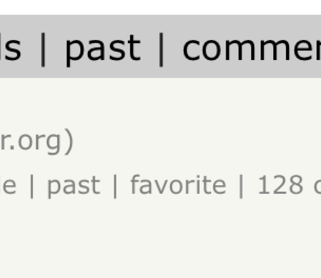This screenshot has height=278, width=321.
Task: Open the past link in top navigation bar
Action: point(103,50)
